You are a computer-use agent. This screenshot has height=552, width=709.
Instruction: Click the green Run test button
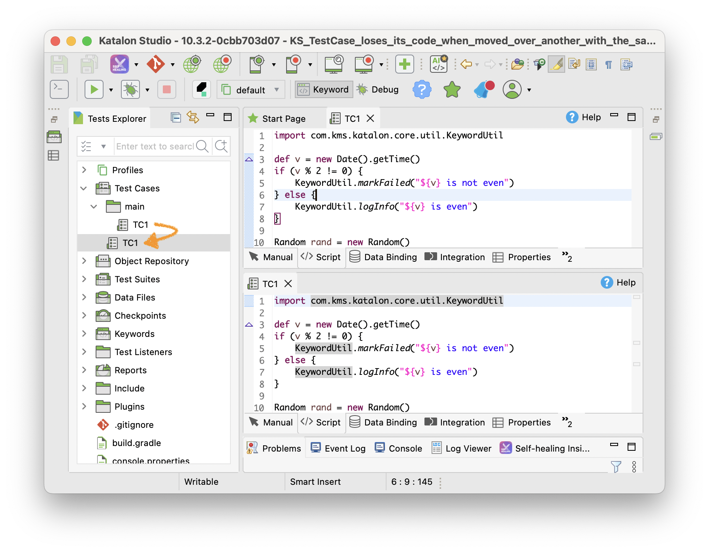94,90
